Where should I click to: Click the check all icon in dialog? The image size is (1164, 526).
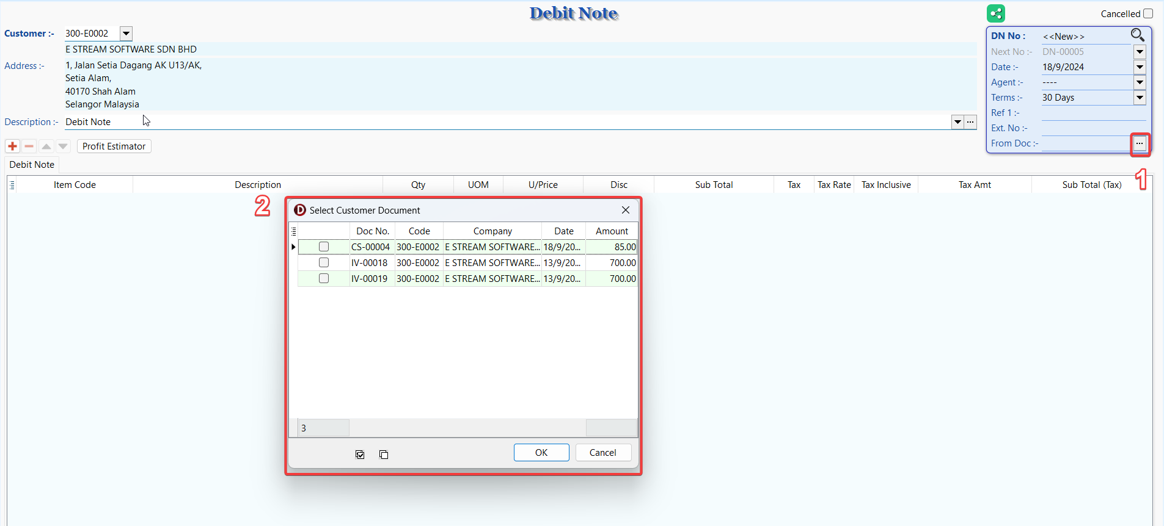click(360, 455)
